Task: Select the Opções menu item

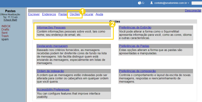Action: tap(75, 14)
